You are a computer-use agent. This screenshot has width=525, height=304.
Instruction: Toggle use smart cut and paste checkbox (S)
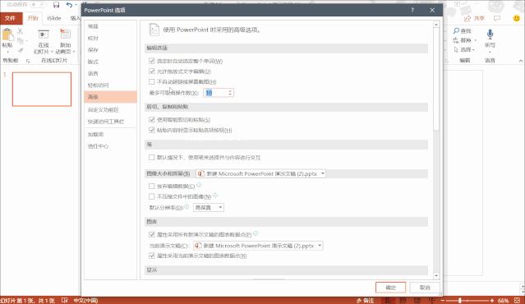tap(152, 119)
